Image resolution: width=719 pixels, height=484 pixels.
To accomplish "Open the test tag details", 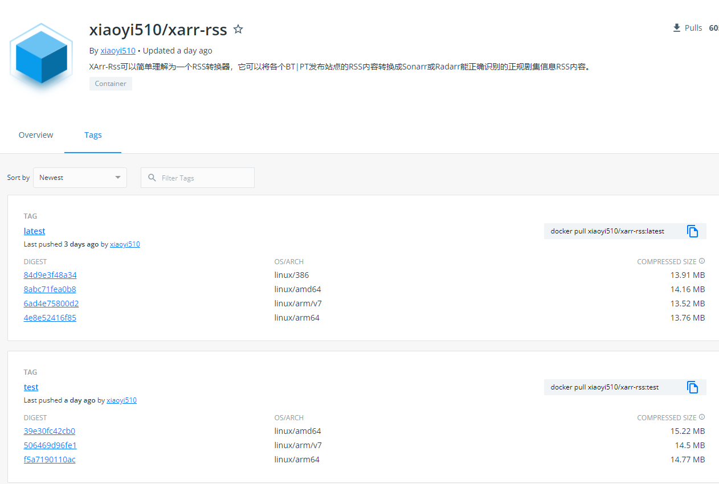I will (31, 387).
